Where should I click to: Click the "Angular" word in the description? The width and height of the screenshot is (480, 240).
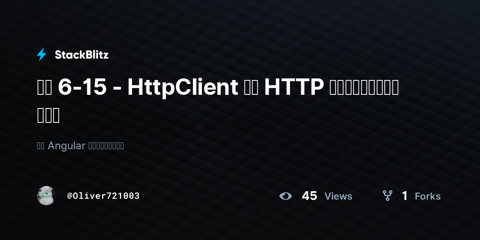(x=66, y=146)
